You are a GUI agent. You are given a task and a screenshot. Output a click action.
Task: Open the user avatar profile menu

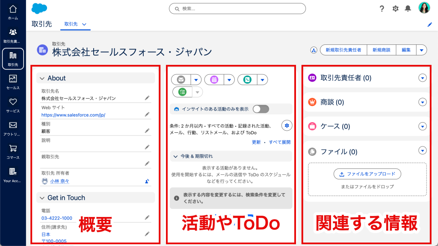coord(424,8)
